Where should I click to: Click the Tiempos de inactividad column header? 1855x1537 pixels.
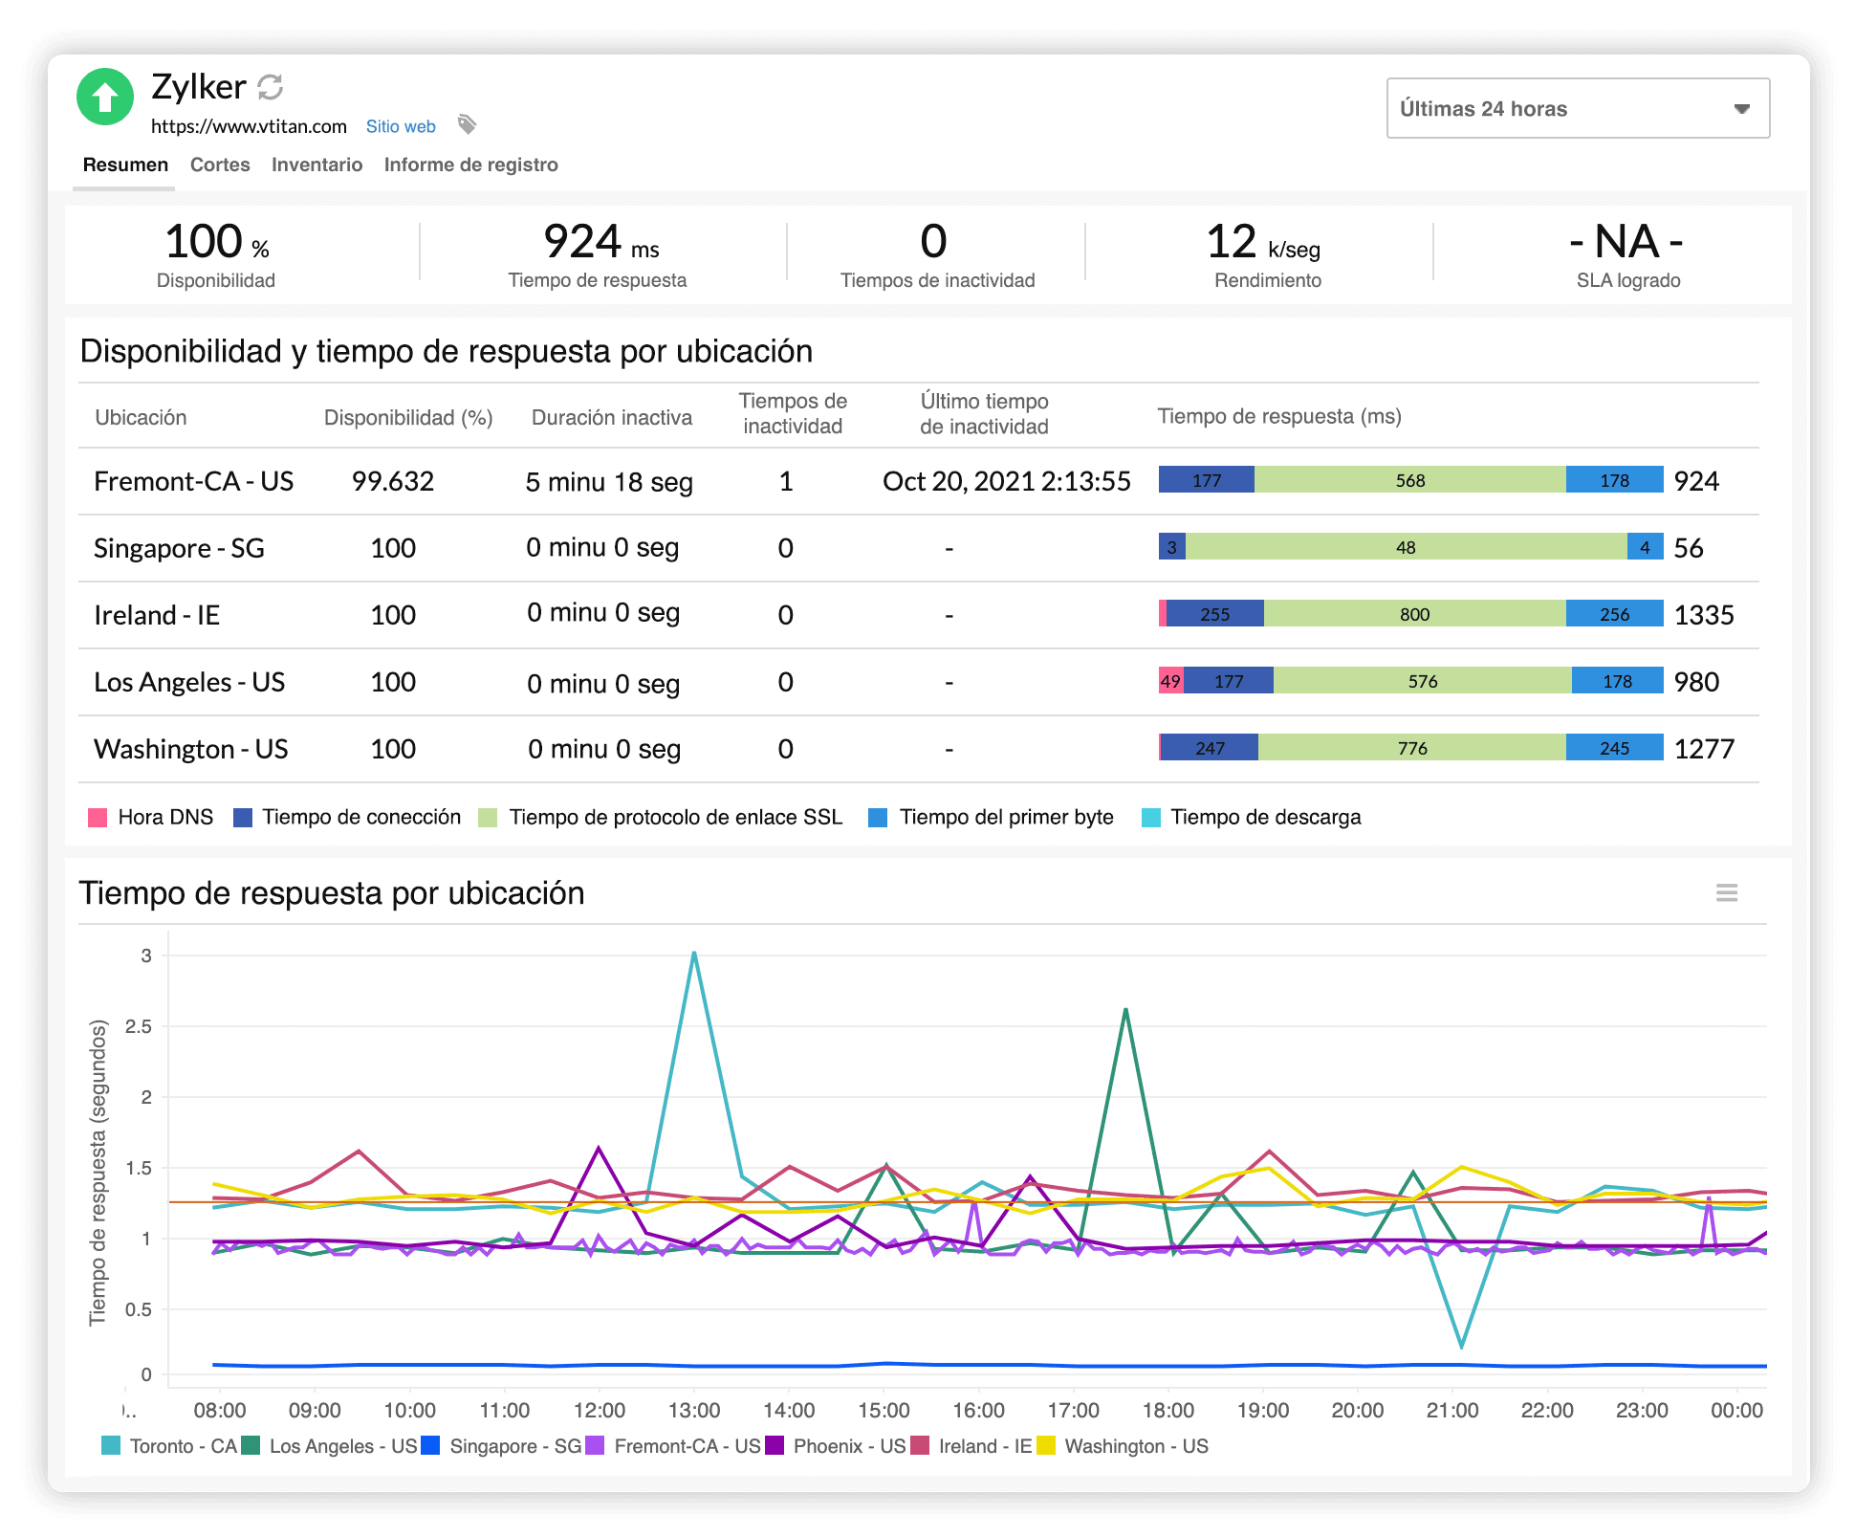coord(793,413)
